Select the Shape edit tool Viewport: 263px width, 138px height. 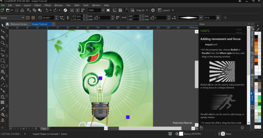(x=3, y=31)
